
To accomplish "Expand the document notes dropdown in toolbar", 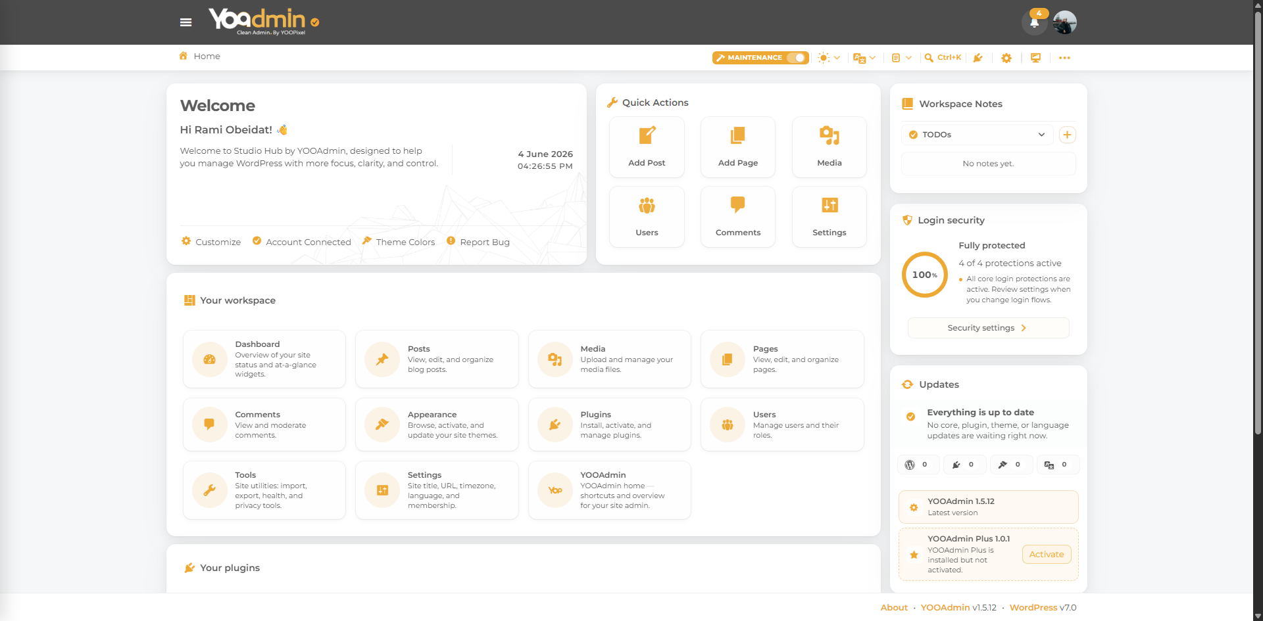I will [901, 58].
